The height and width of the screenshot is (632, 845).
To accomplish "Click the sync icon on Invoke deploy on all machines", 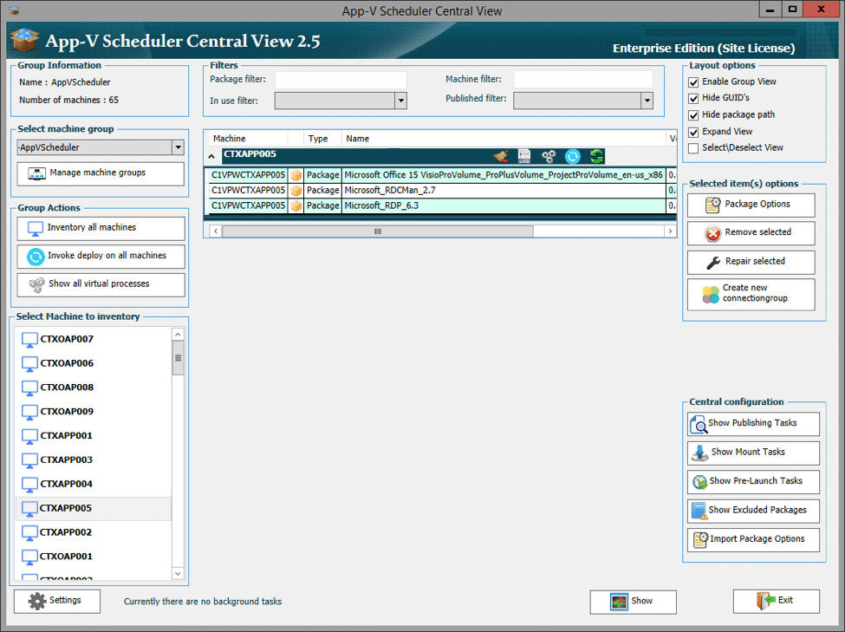I will click(36, 257).
